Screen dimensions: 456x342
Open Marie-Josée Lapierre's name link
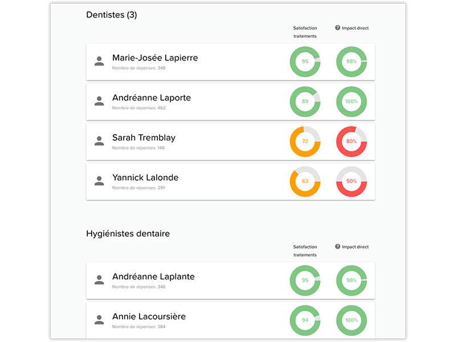pos(155,58)
